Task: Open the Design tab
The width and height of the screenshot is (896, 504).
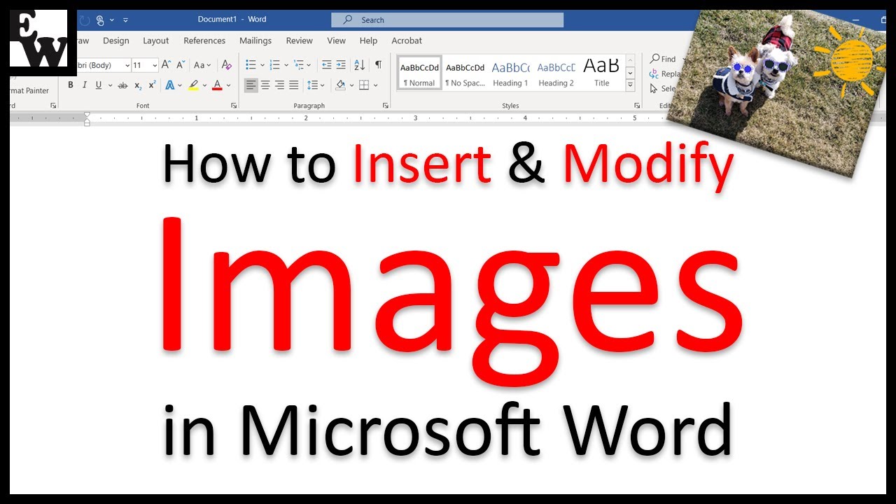Action: point(116,41)
